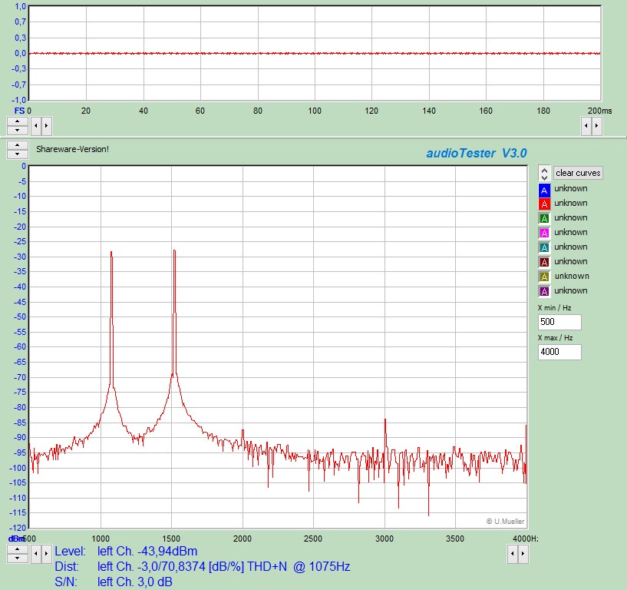The image size is (627, 590).
Task: Click up arrow beside Shareware-Version label
Action: [x=17, y=145]
